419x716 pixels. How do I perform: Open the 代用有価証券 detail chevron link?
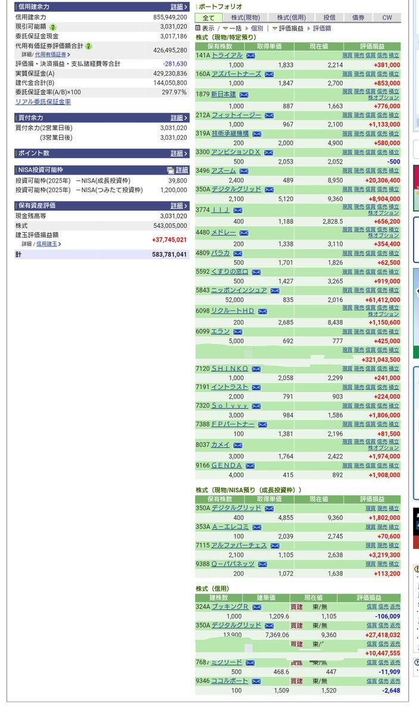click(x=52, y=54)
